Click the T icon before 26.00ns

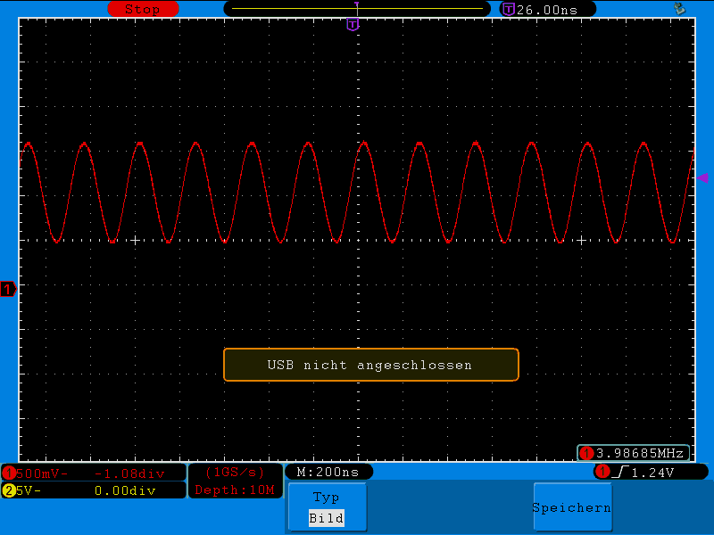(508, 9)
